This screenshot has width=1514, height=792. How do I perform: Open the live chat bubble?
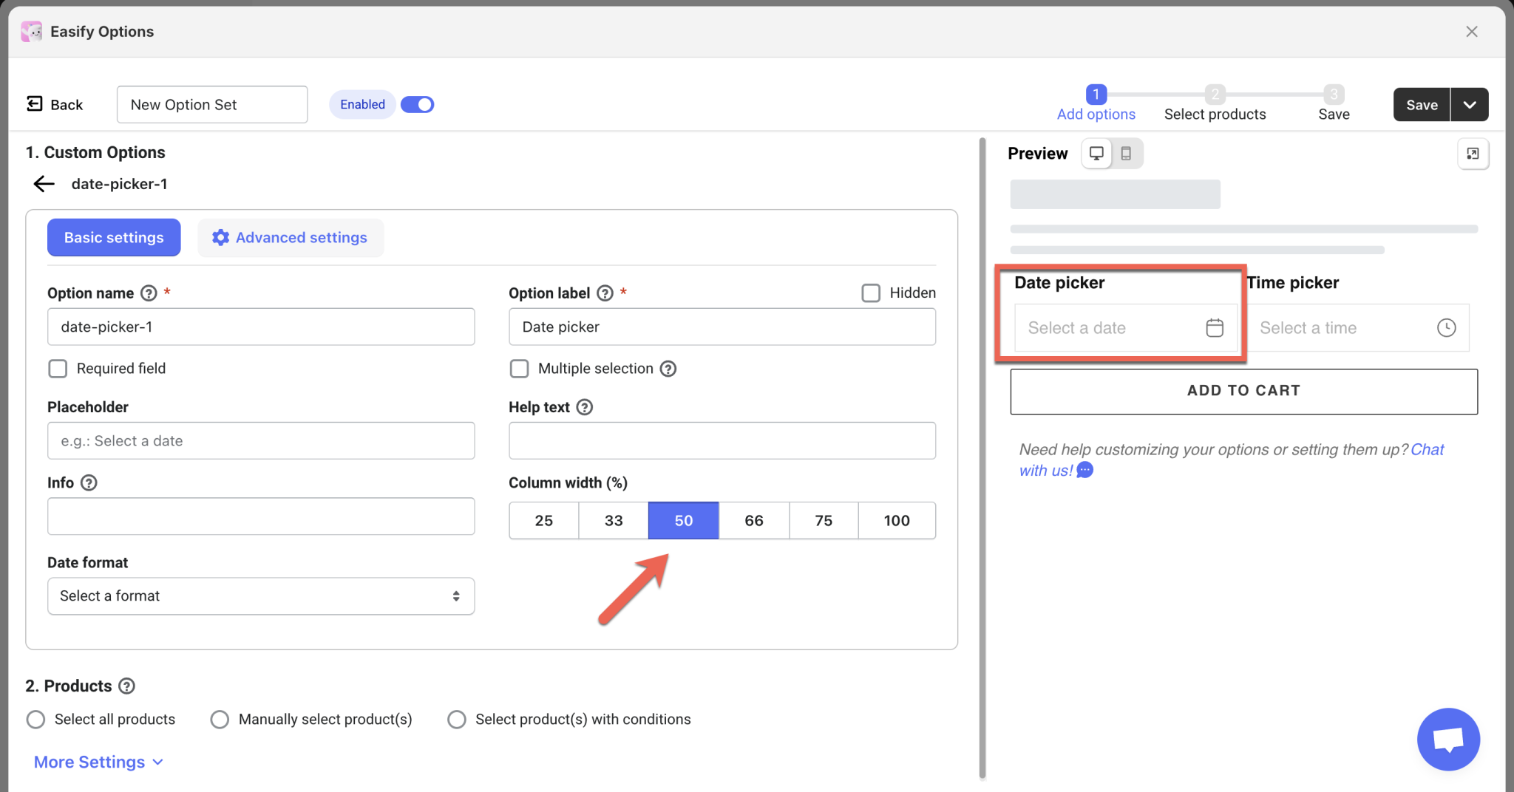coord(1447,739)
